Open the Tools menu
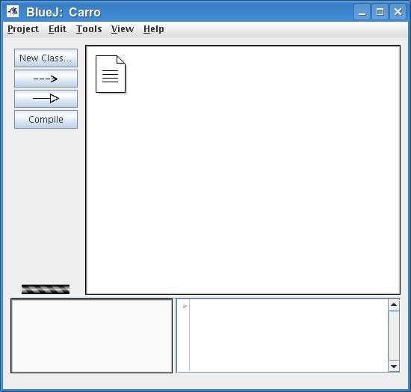 click(89, 29)
